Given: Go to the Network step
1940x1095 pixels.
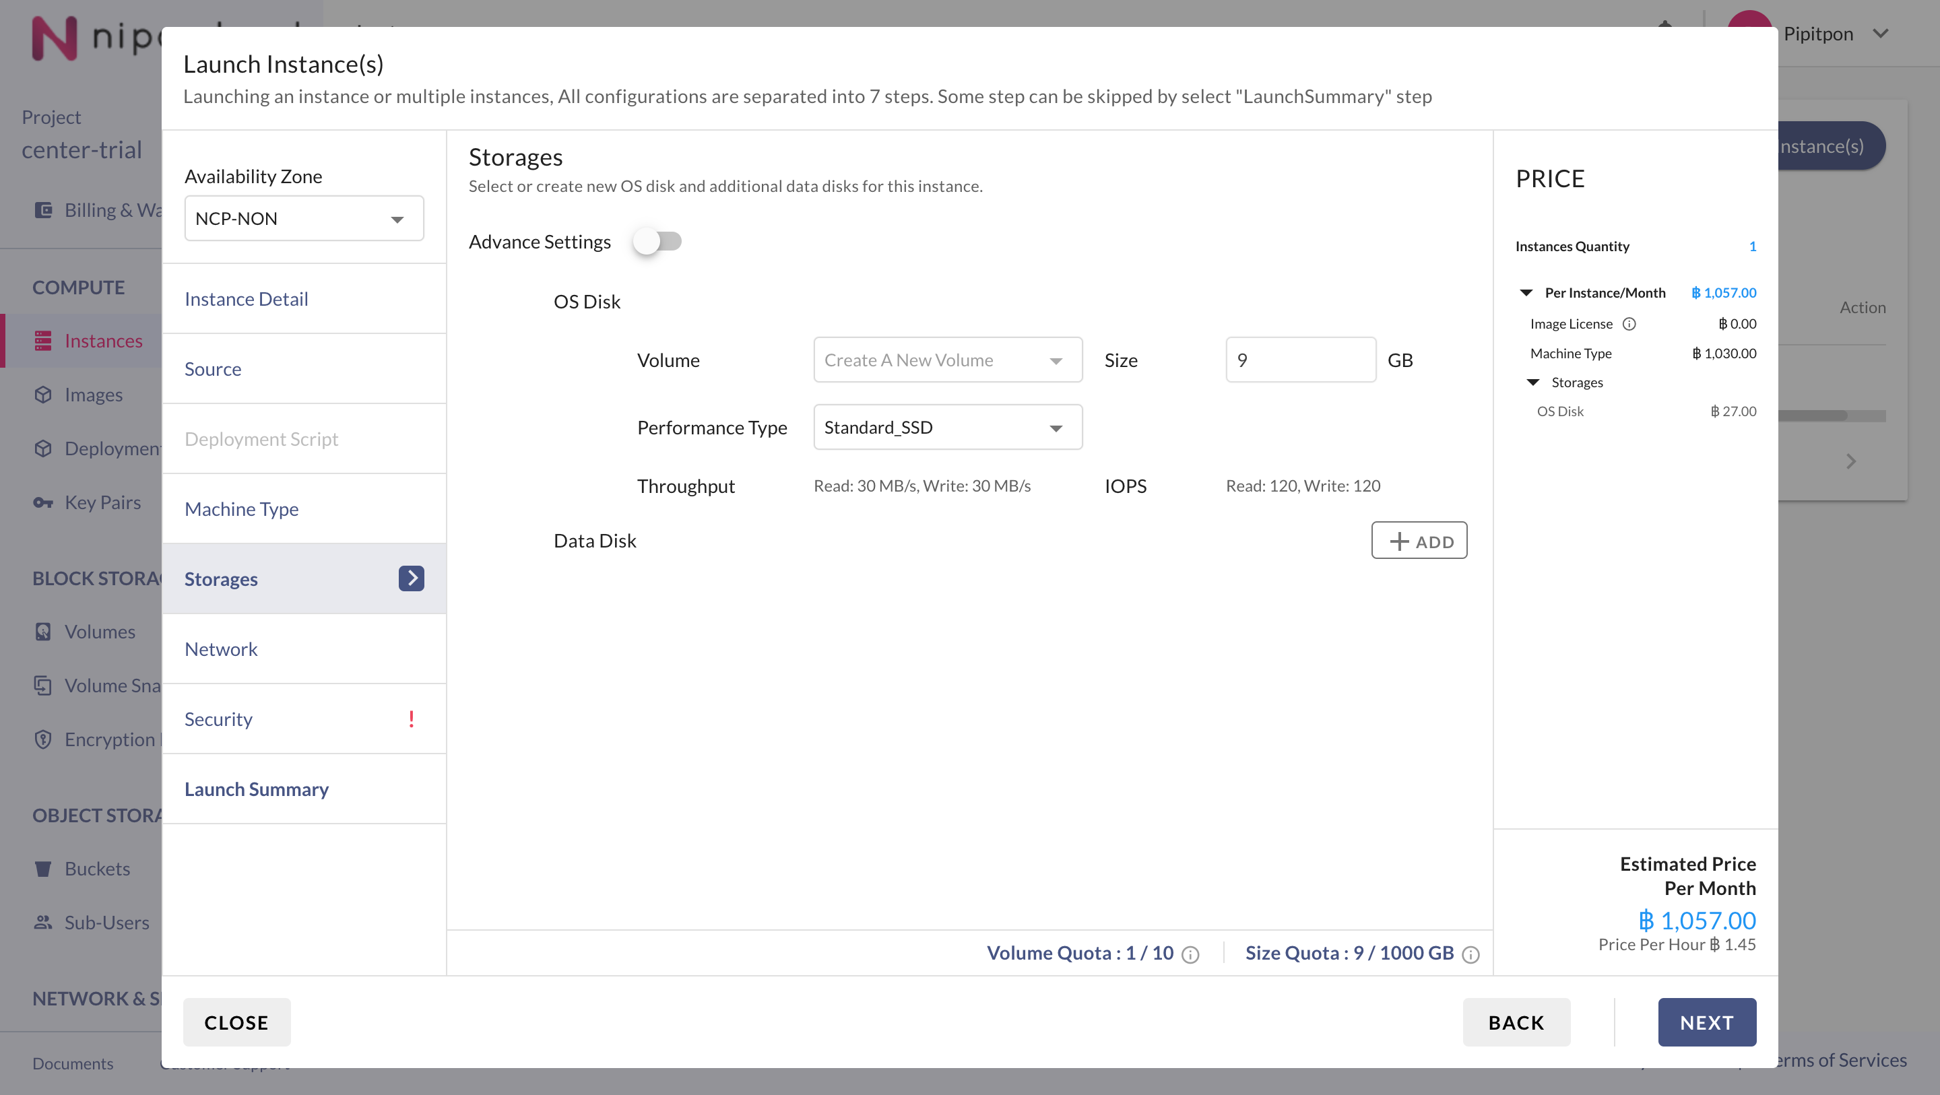Looking at the screenshot, I should pyautogui.click(x=304, y=649).
